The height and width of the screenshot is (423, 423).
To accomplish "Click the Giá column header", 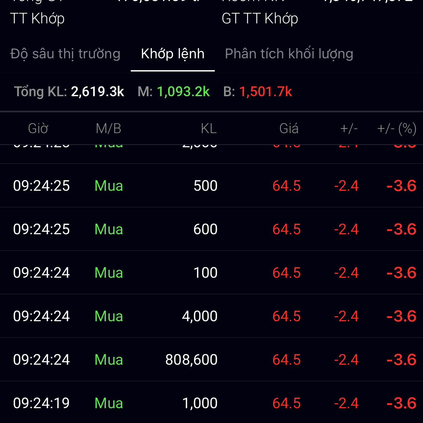I will coord(289,128).
